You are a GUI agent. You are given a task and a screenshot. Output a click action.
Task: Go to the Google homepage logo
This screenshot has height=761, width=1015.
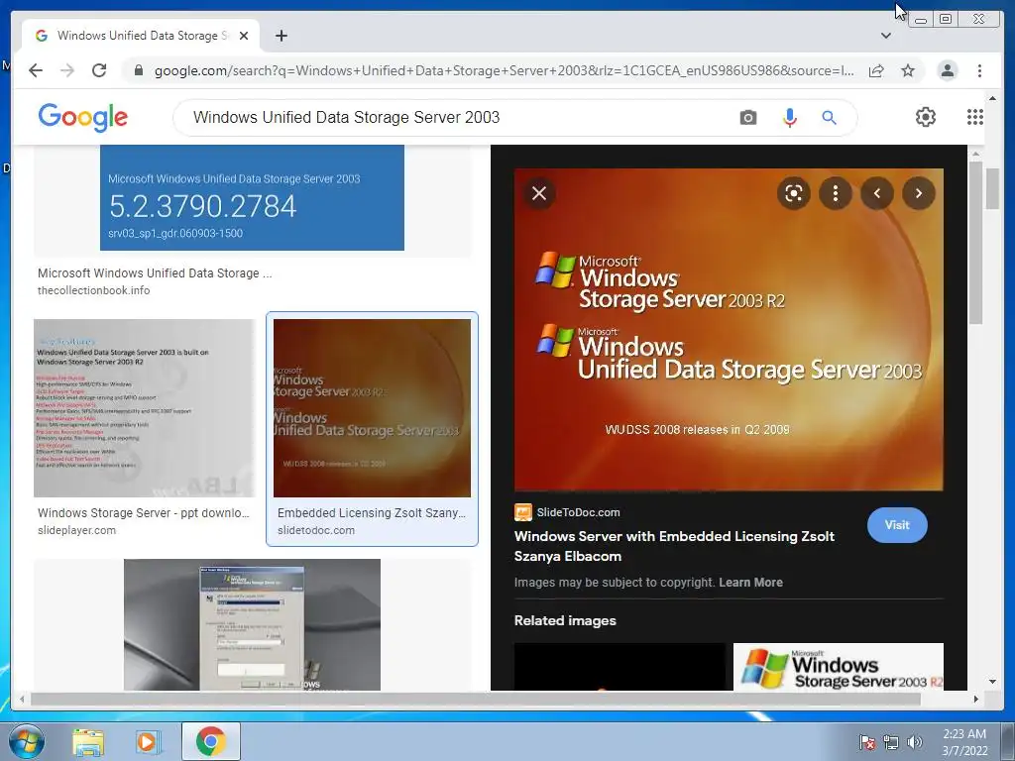click(83, 117)
